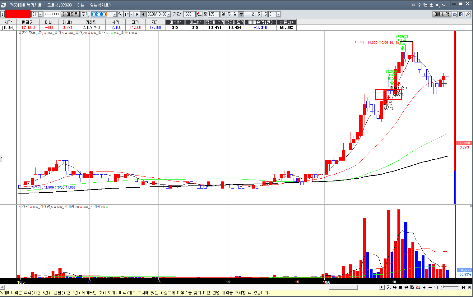Zoom in chart with plus icon

tap(424, 287)
